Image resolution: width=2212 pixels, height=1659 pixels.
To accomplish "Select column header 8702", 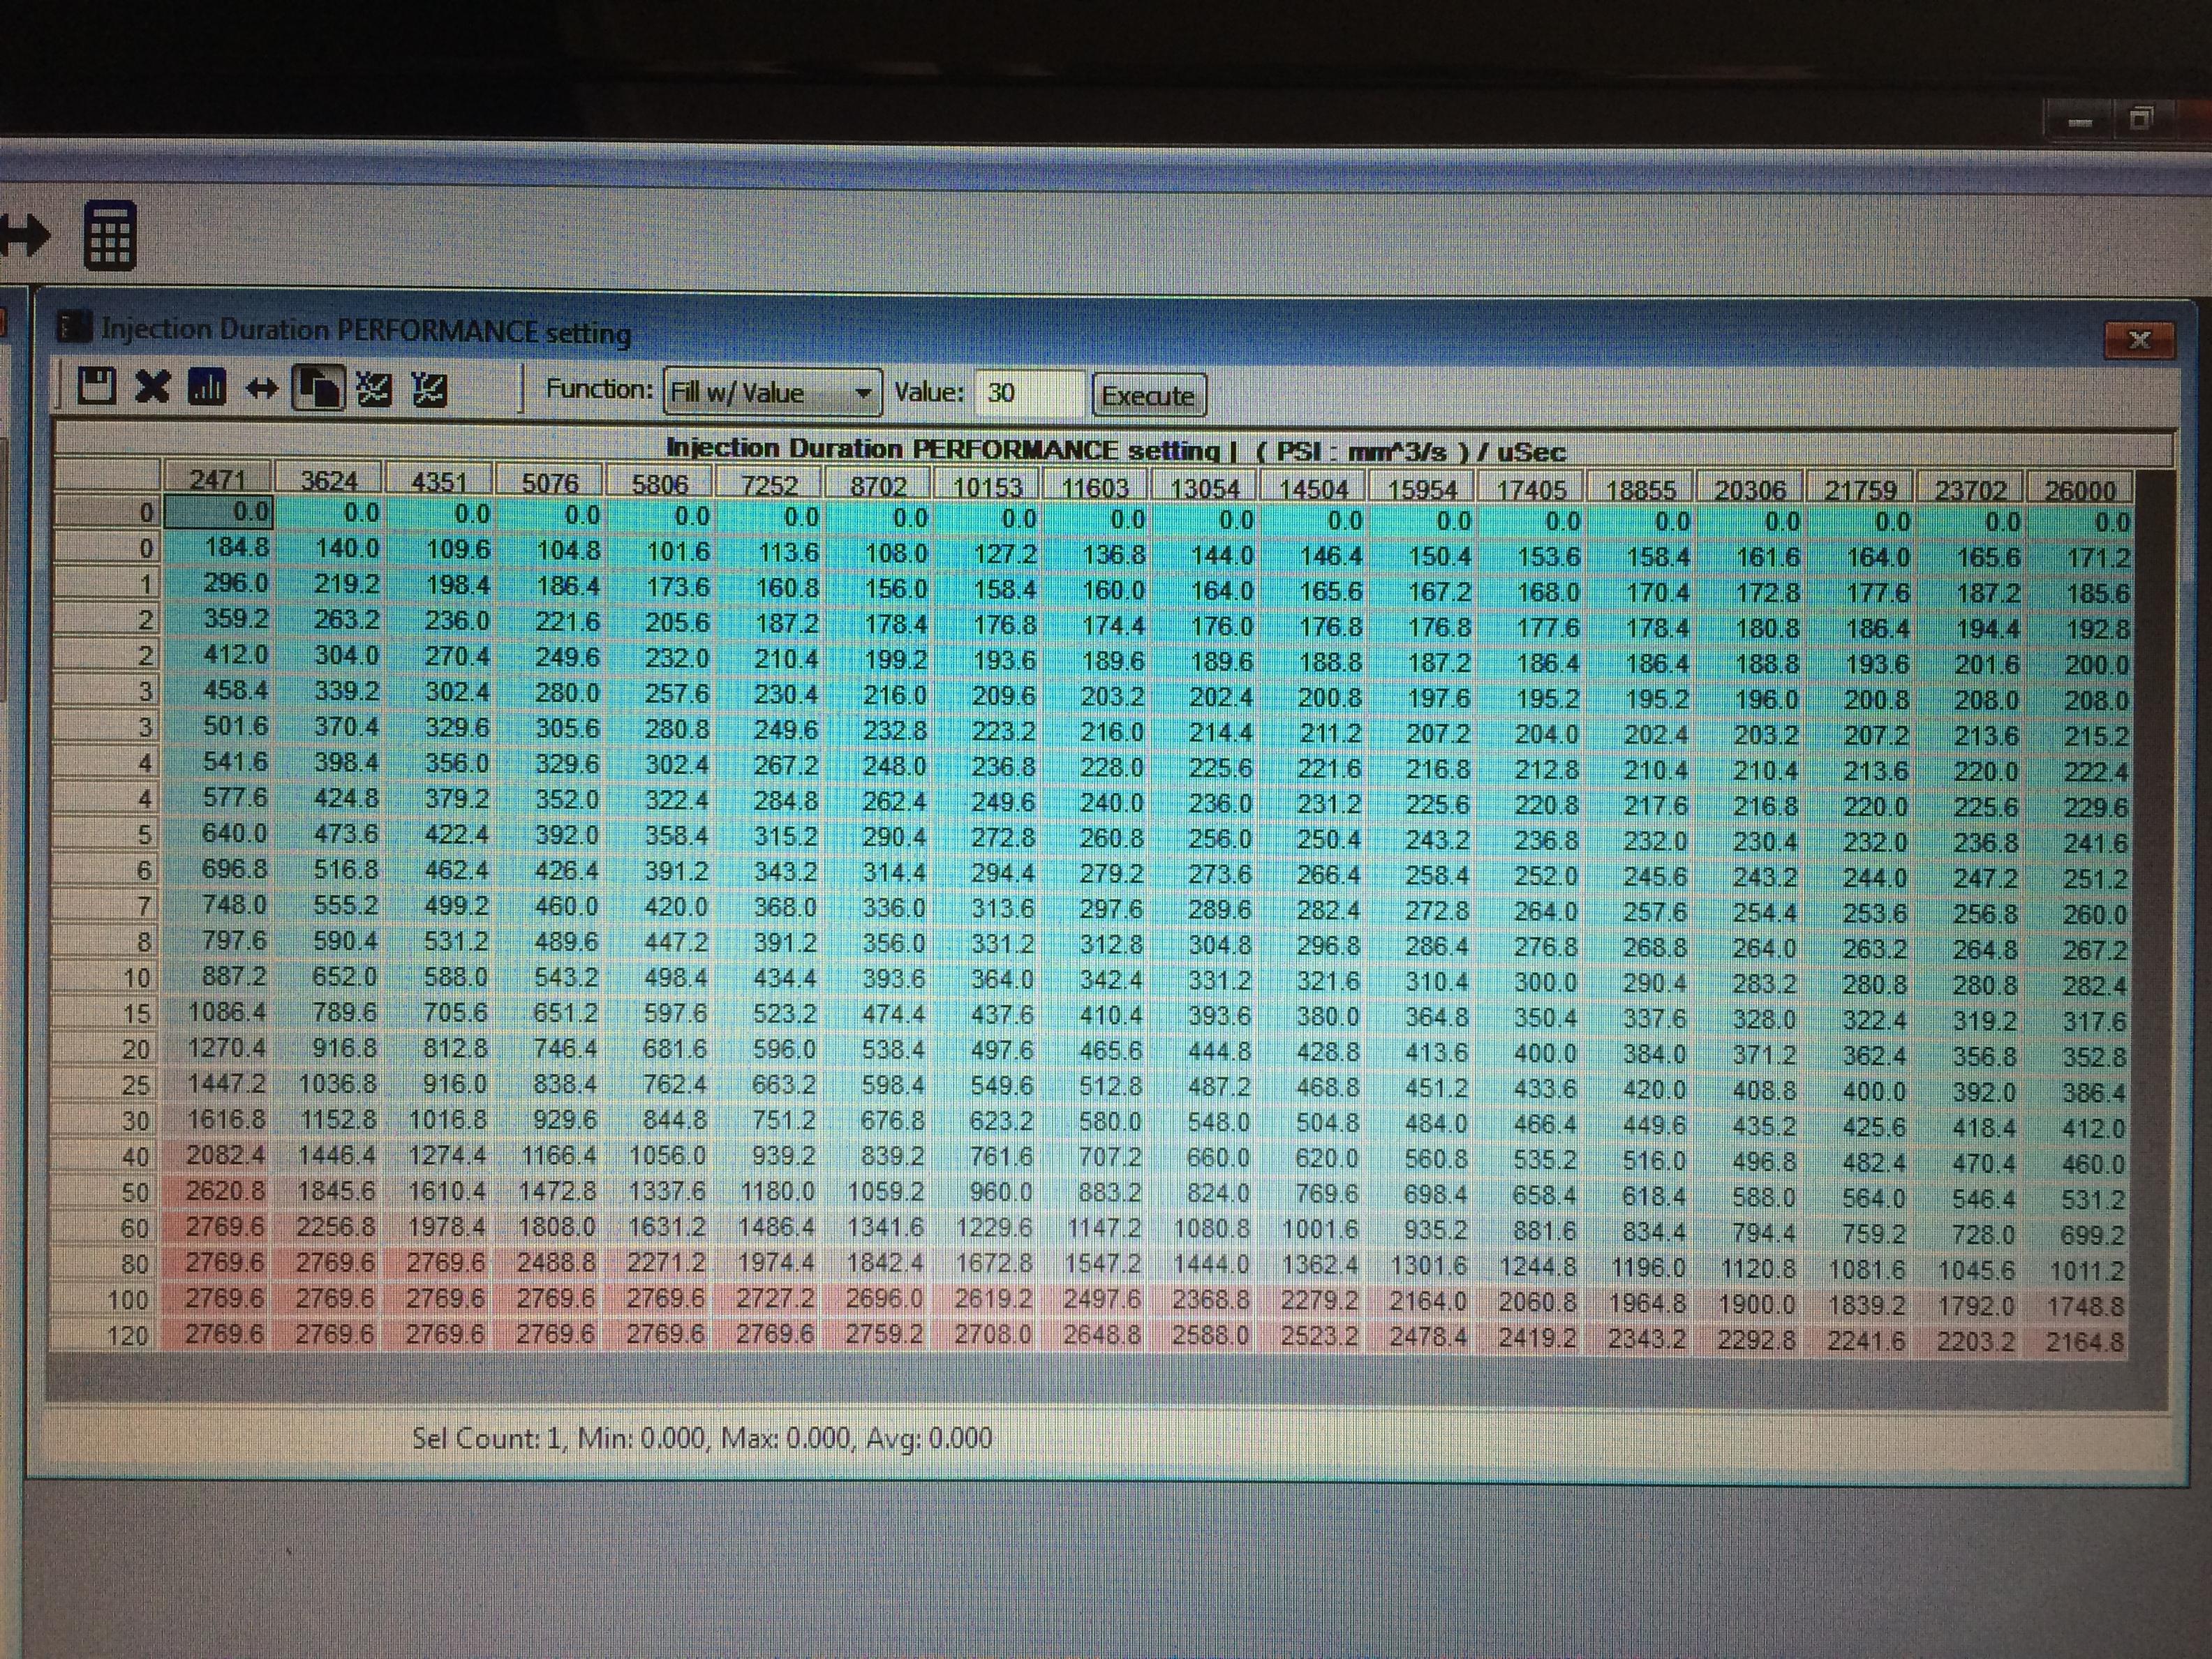I will point(878,486).
